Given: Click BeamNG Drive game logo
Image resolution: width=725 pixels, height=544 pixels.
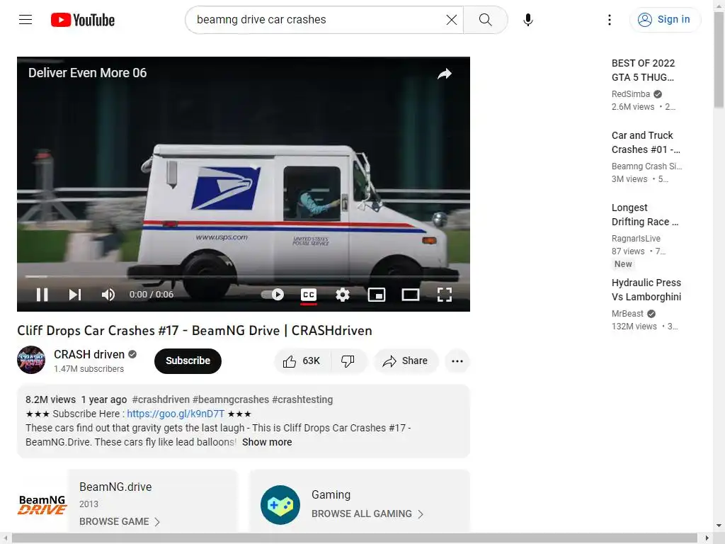Looking at the screenshot, I should (42, 504).
